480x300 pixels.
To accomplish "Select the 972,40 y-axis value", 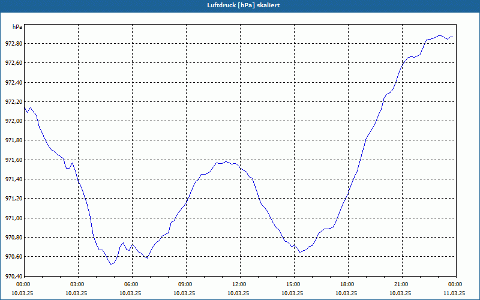I will pos(14,83).
